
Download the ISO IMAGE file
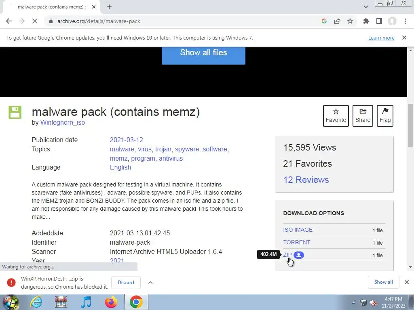coord(298,230)
